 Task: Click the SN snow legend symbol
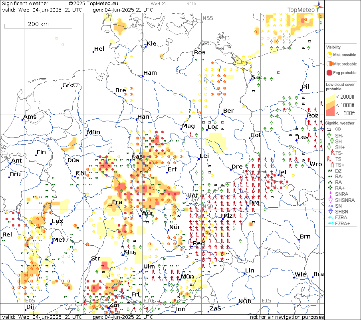(x=330, y=206)
